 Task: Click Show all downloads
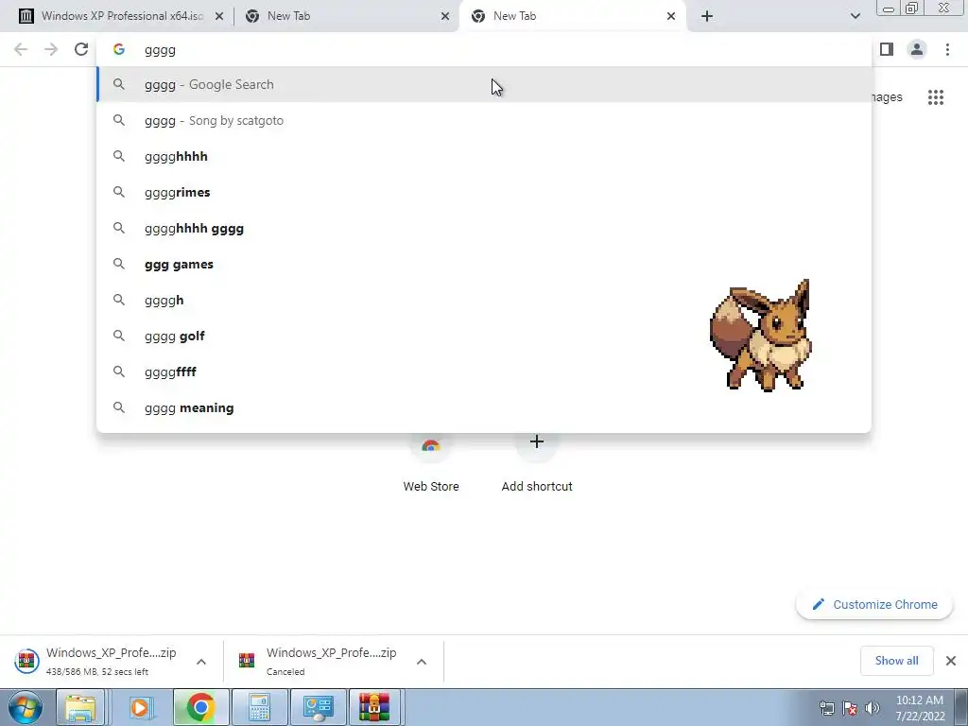pyautogui.click(x=896, y=661)
